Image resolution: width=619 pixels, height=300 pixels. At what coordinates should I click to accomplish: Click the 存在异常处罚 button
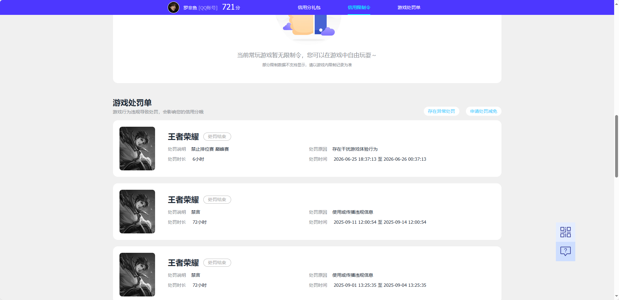442,111
